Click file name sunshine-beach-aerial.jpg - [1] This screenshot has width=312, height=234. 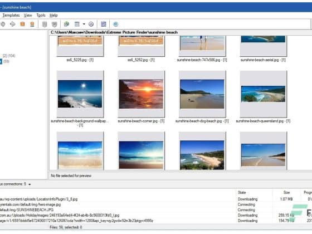(x=263, y=60)
